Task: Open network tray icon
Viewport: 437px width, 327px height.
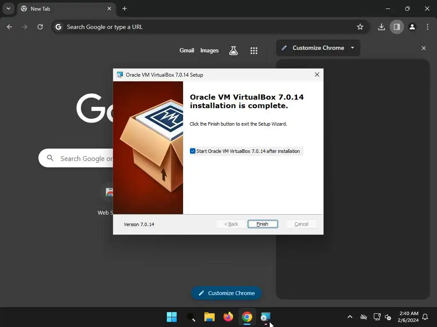Action: coord(377,317)
